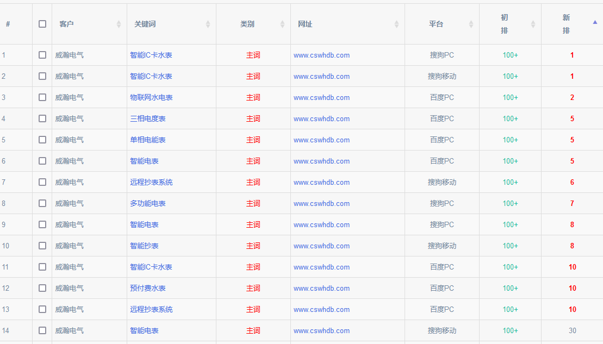The width and height of the screenshot is (603, 344).
Task: Check the box for row 2
Action: pyautogui.click(x=42, y=76)
